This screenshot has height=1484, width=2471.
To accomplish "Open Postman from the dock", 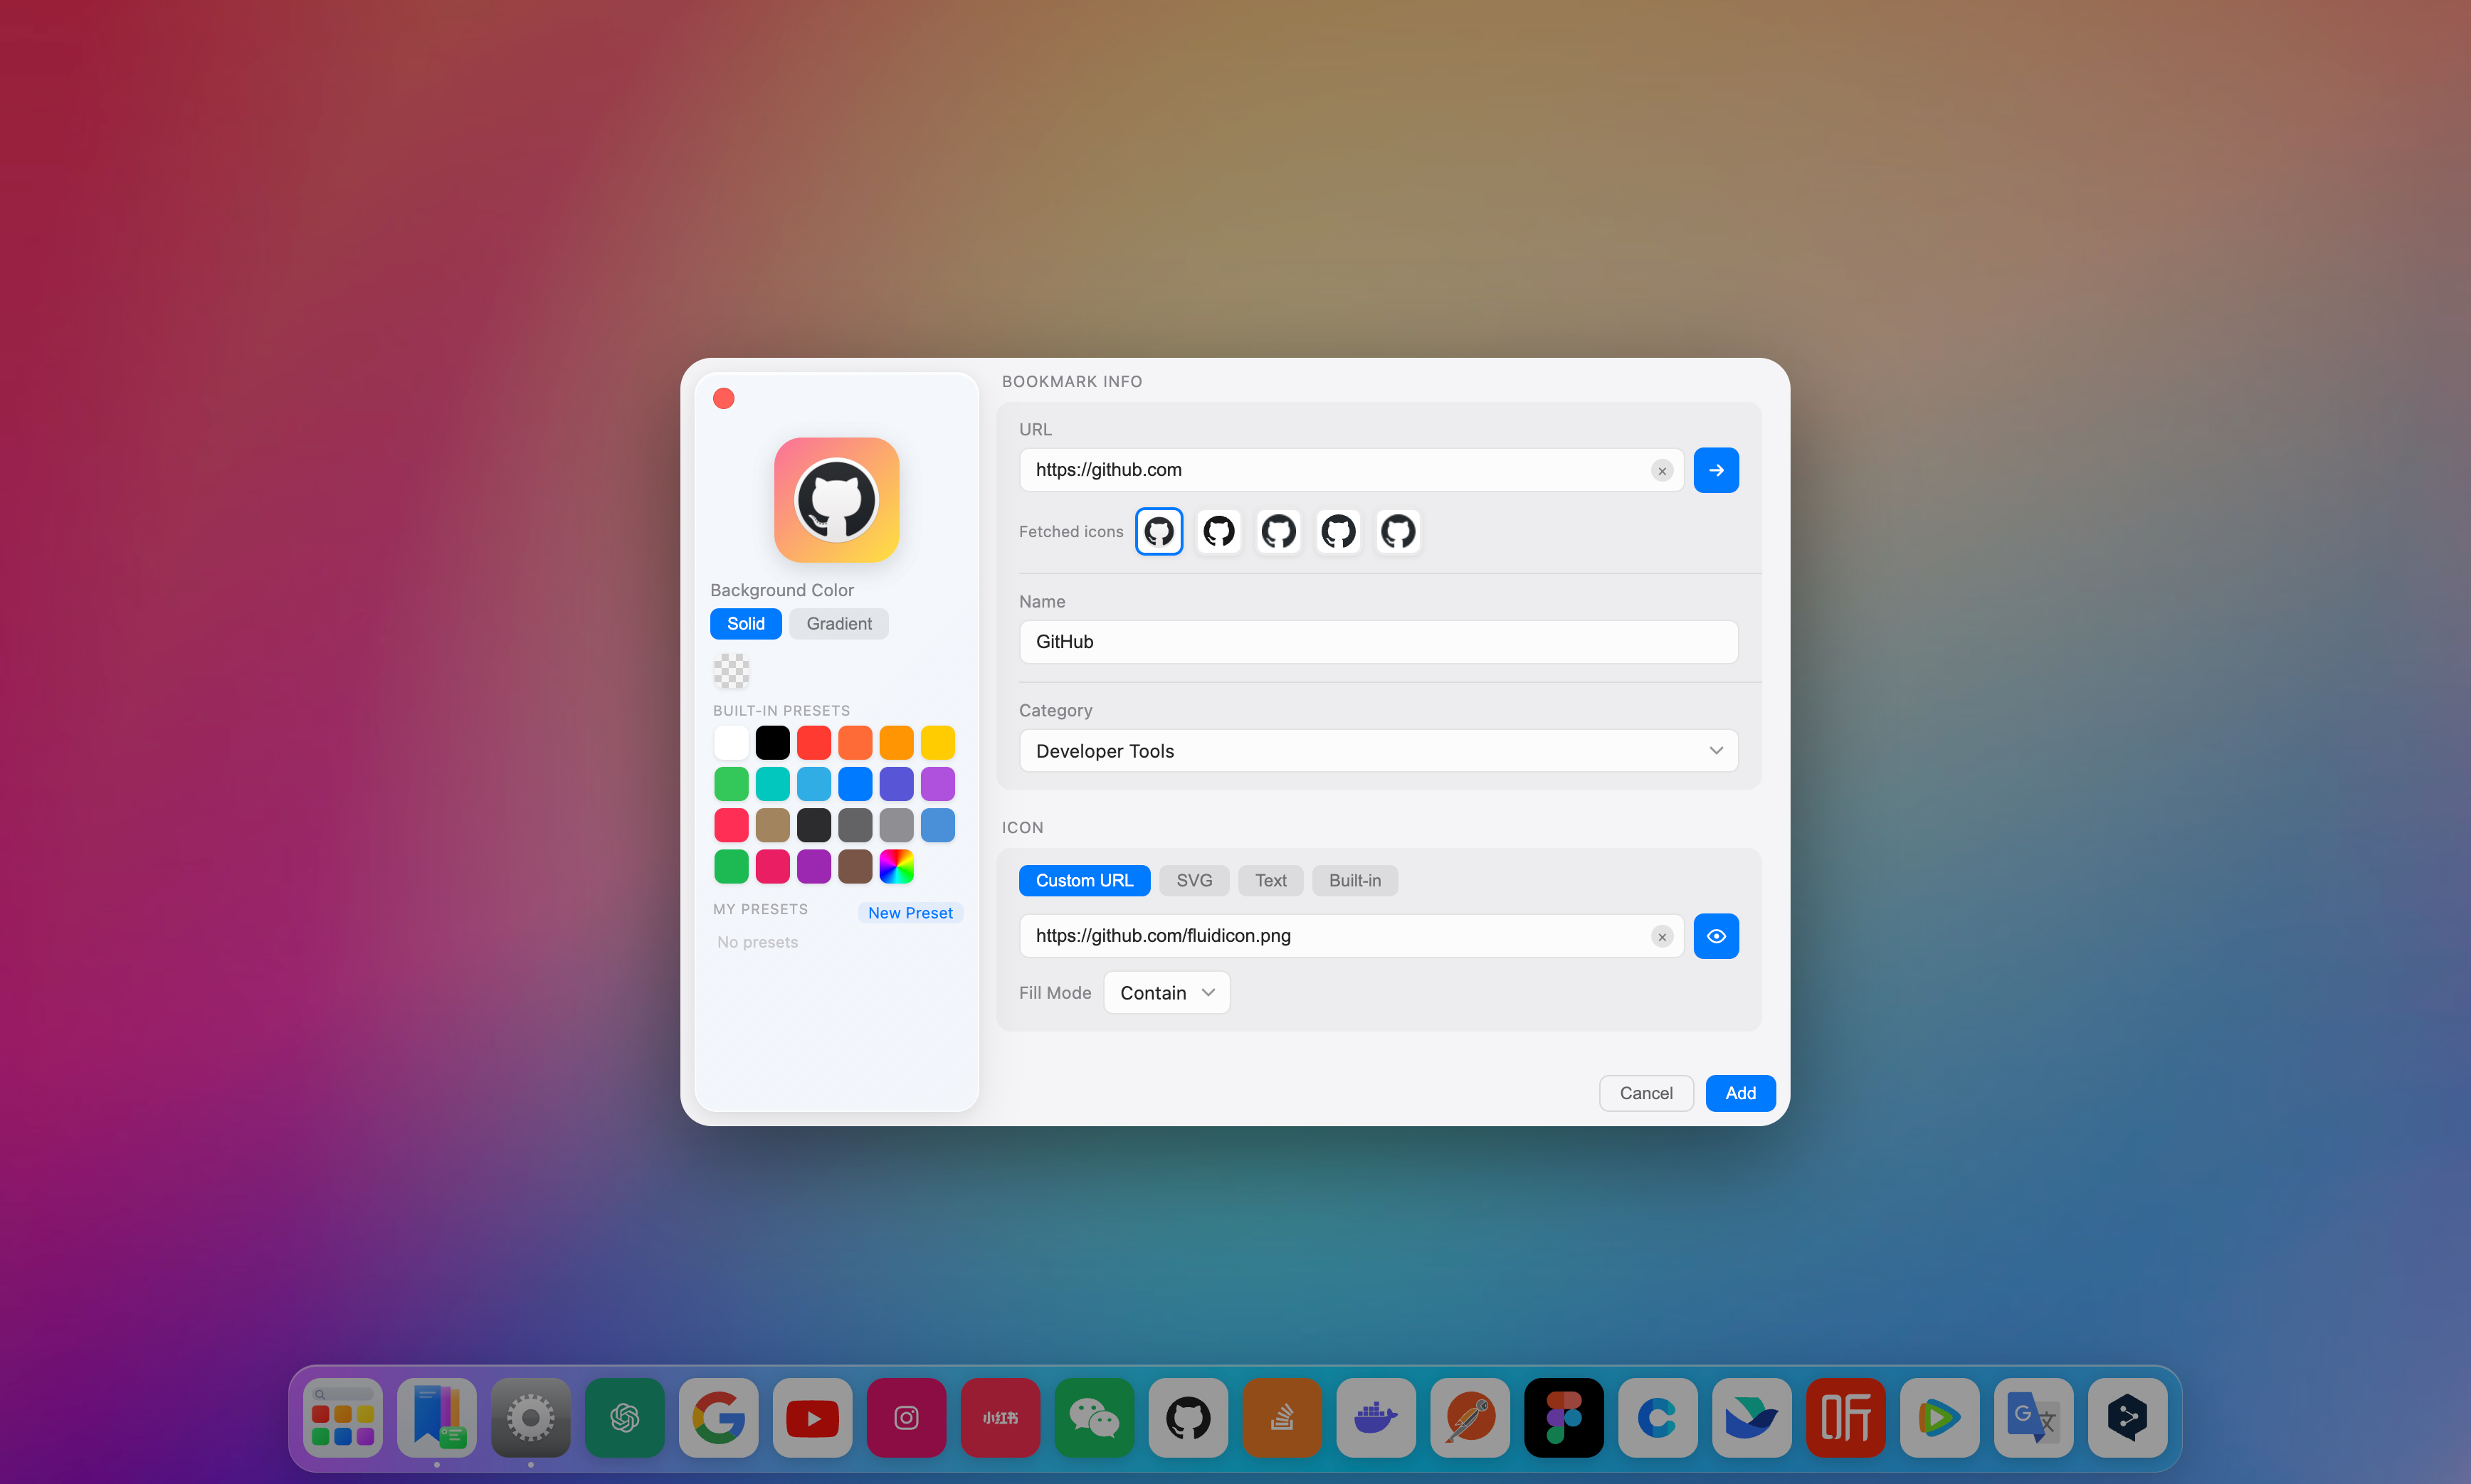I will coord(1470,1417).
